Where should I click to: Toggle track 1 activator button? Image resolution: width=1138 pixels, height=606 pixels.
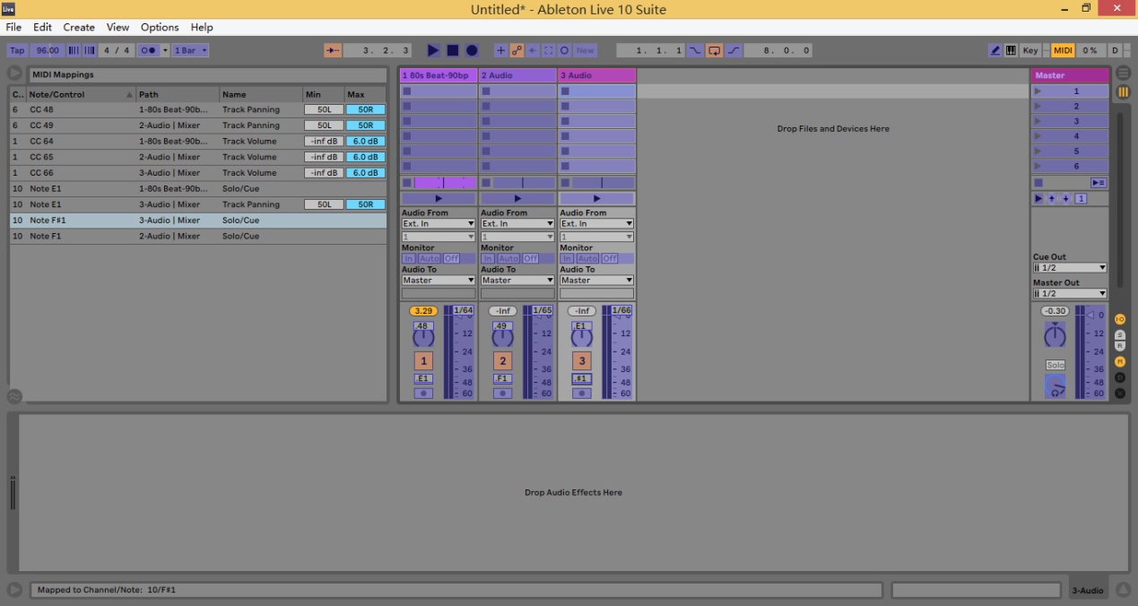[423, 361]
